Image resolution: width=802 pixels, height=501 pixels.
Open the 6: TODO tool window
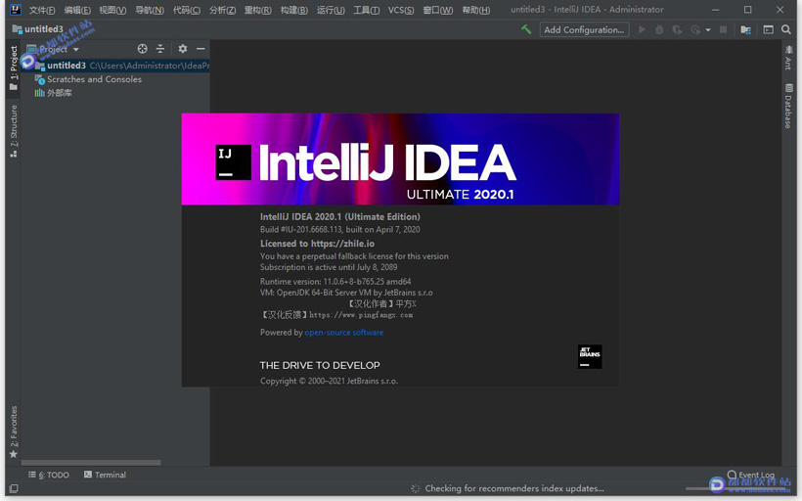49,475
